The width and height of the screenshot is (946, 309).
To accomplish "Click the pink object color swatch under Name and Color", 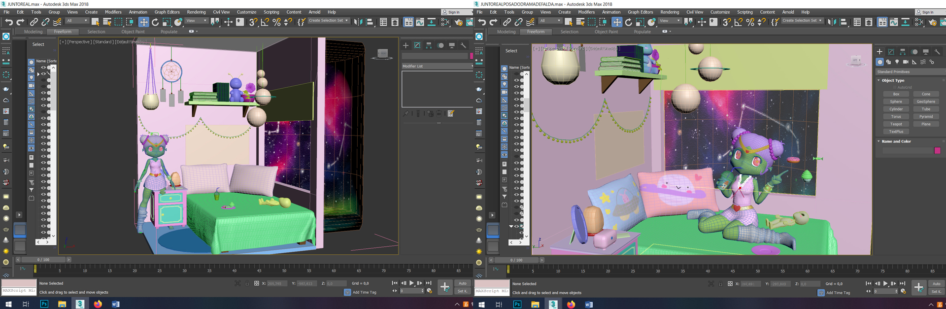I will pyautogui.click(x=937, y=150).
